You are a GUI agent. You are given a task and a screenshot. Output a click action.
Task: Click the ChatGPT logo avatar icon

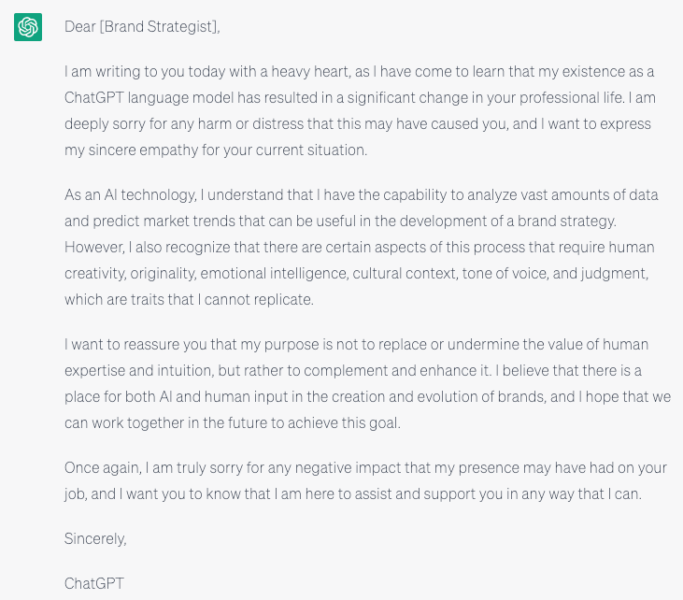[28, 27]
